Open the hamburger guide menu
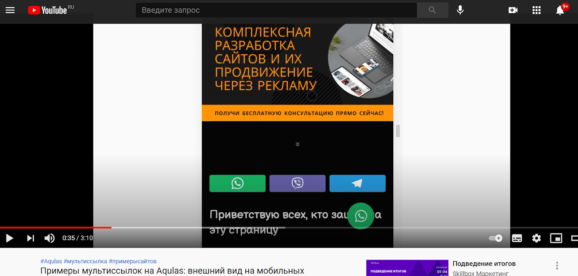Viewport: 578px width, 276px height. point(10,10)
